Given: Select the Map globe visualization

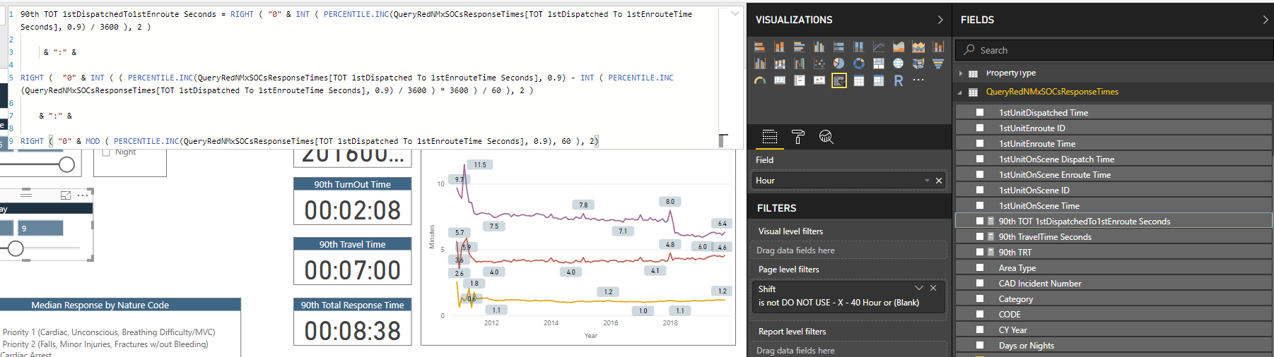Looking at the screenshot, I should (898, 63).
